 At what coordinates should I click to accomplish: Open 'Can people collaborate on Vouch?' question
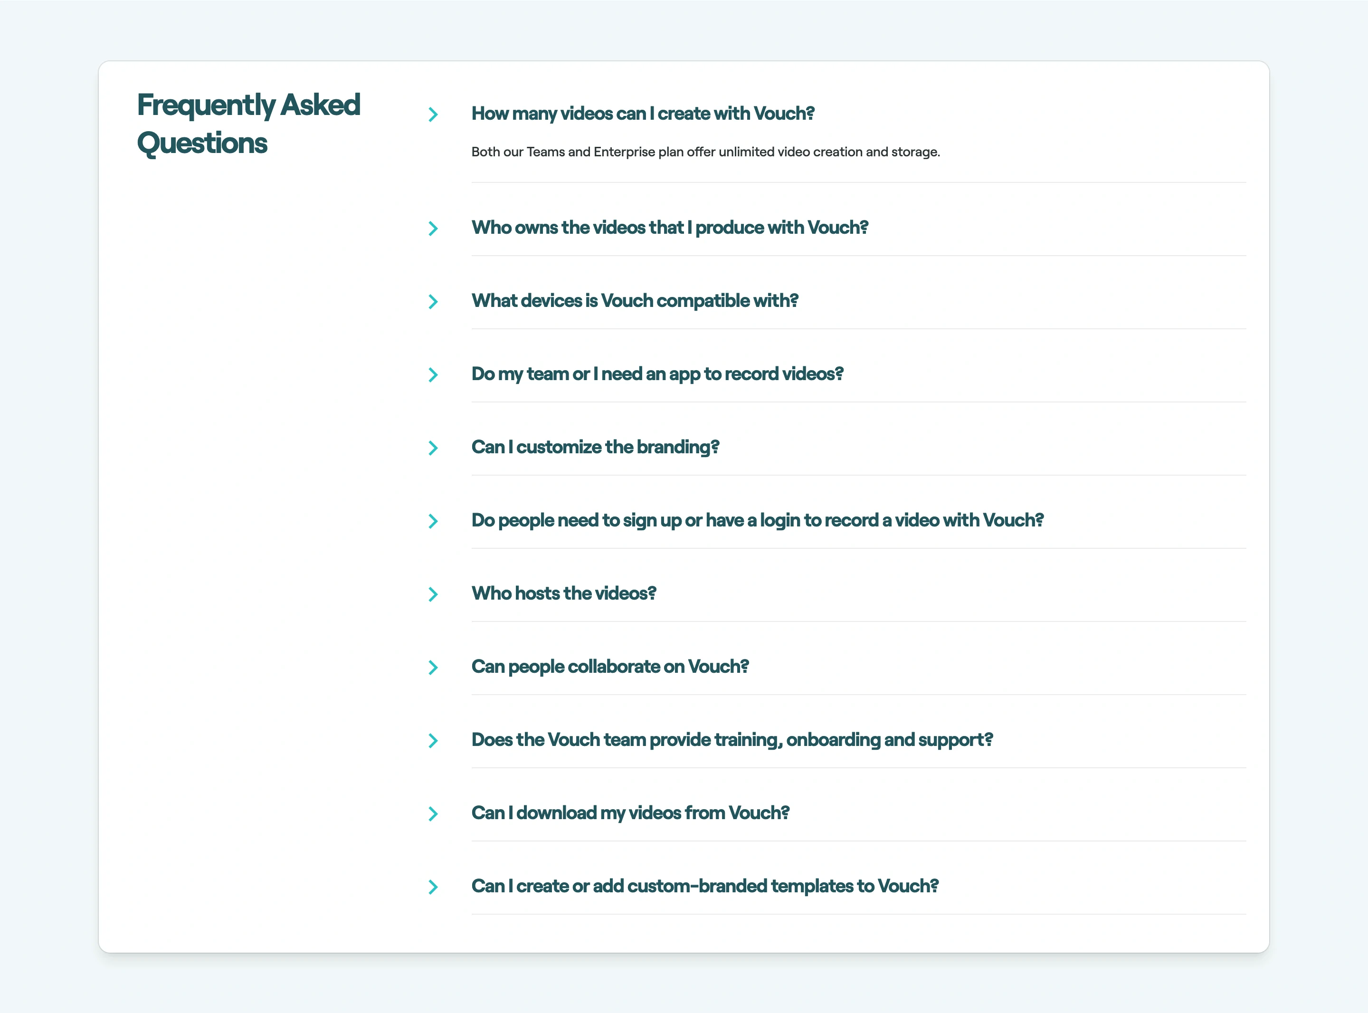pyautogui.click(x=610, y=667)
